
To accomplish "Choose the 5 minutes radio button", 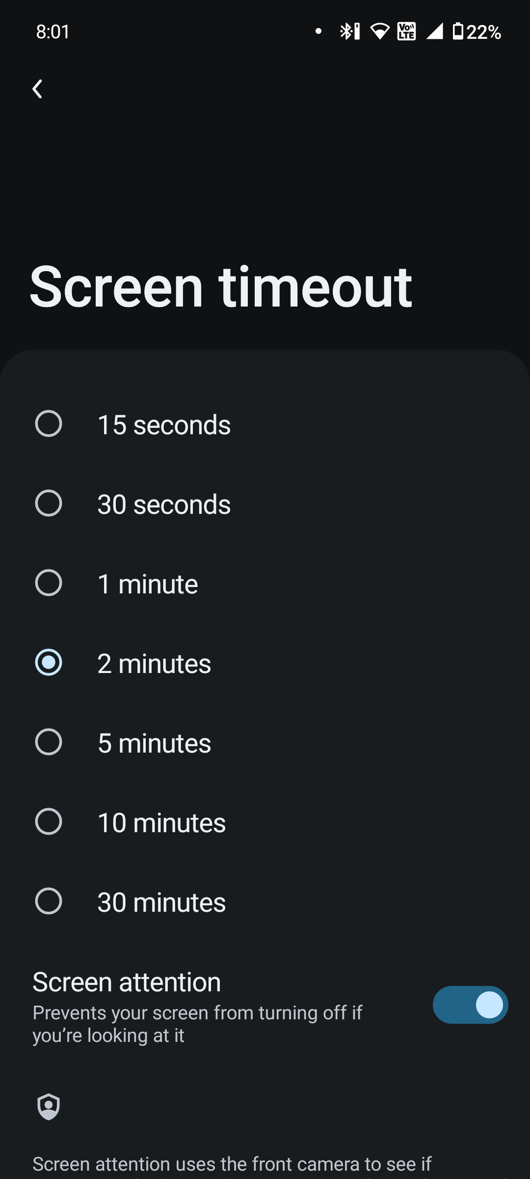I will pos(49,742).
